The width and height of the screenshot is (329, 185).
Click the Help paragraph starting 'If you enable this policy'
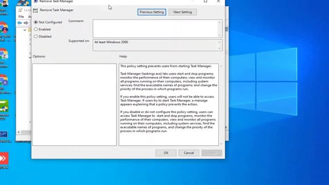167,101
